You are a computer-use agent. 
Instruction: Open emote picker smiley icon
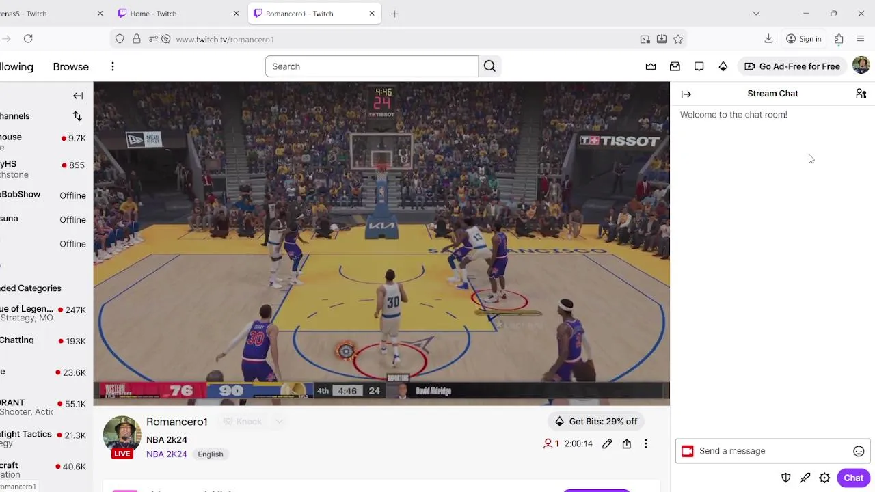[859, 451]
